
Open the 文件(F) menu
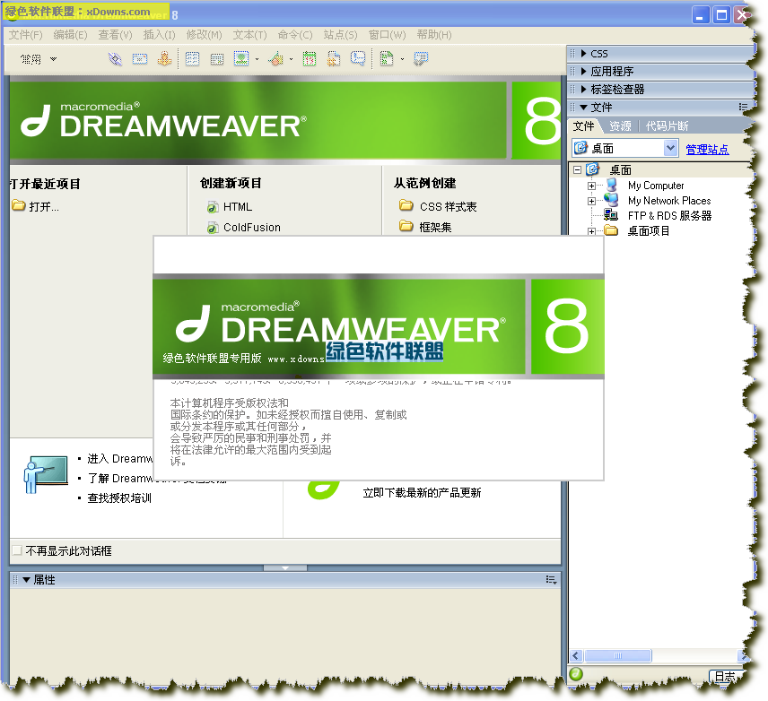tap(25, 35)
